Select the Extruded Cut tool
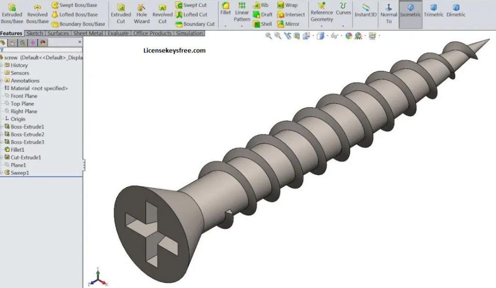 pyautogui.click(x=121, y=14)
